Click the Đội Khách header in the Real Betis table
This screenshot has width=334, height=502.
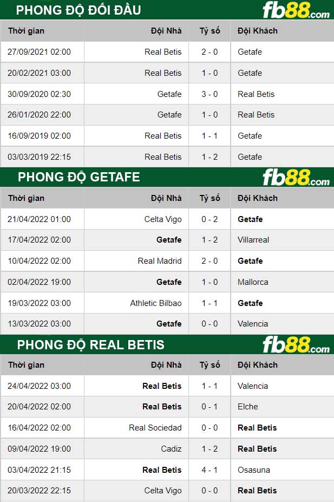tap(257, 366)
